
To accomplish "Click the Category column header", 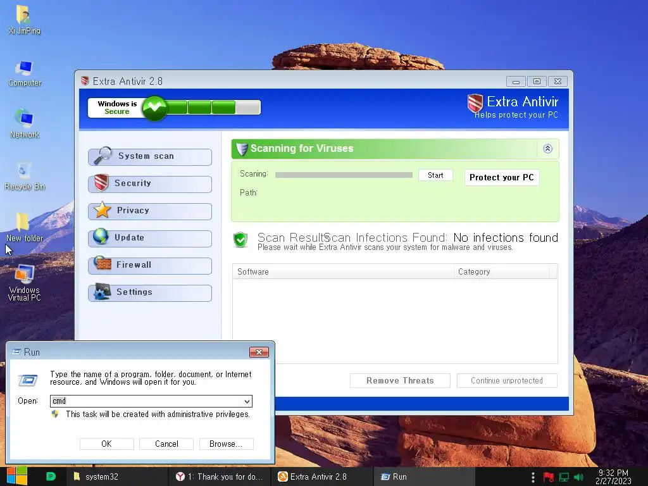I will coord(502,271).
